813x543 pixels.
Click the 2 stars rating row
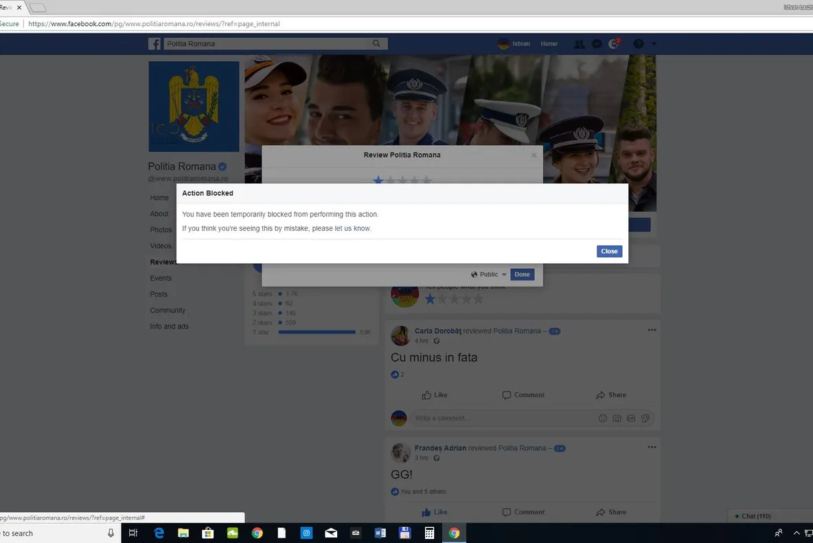pyautogui.click(x=274, y=322)
